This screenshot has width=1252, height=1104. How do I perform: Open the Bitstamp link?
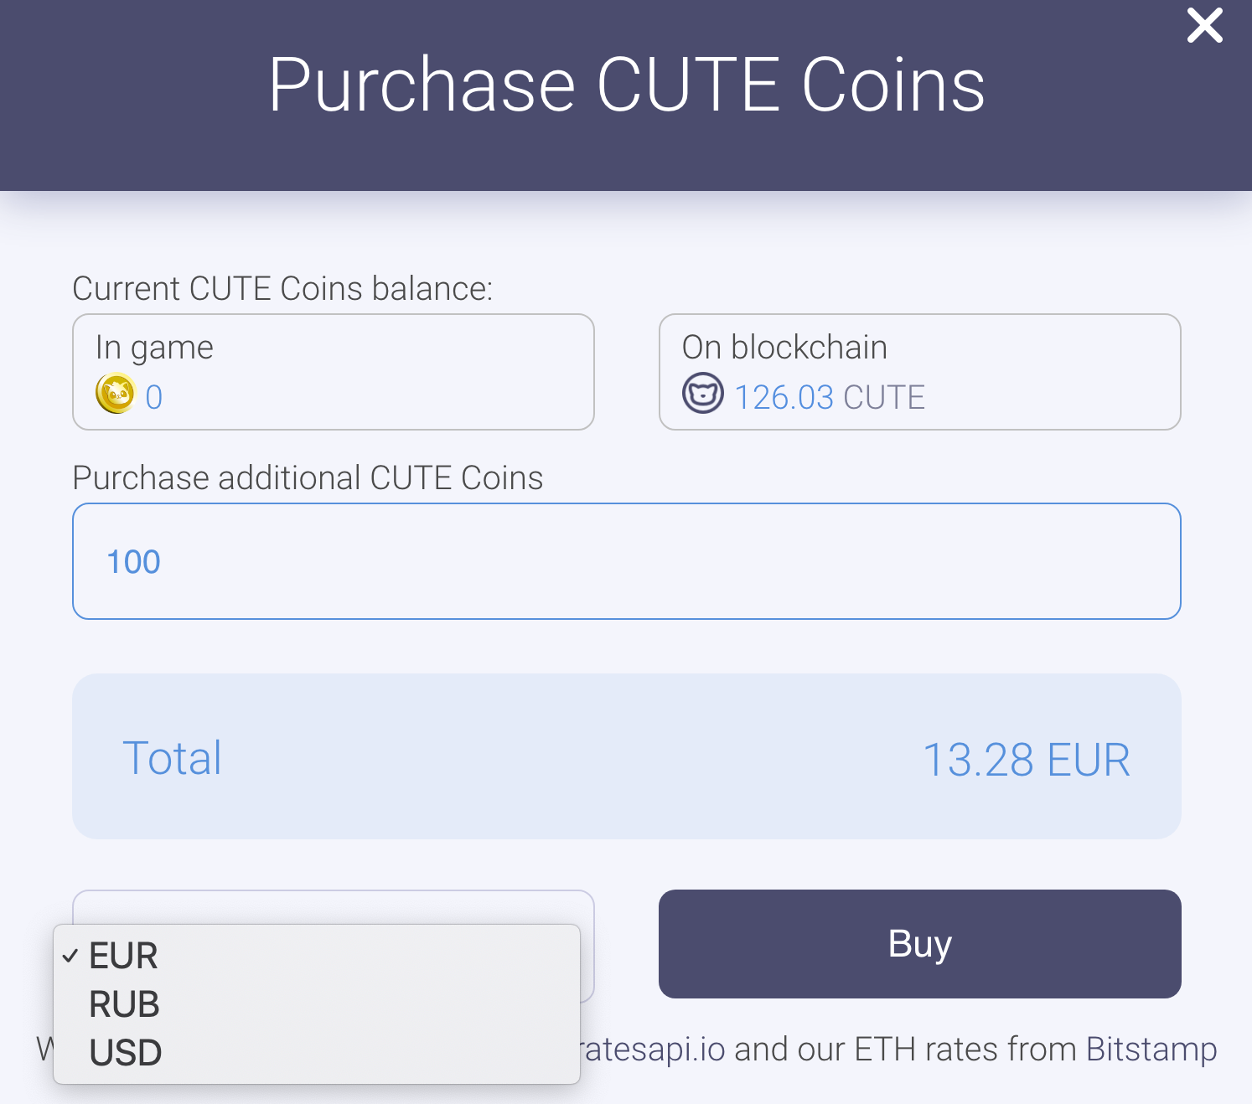click(1151, 1049)
